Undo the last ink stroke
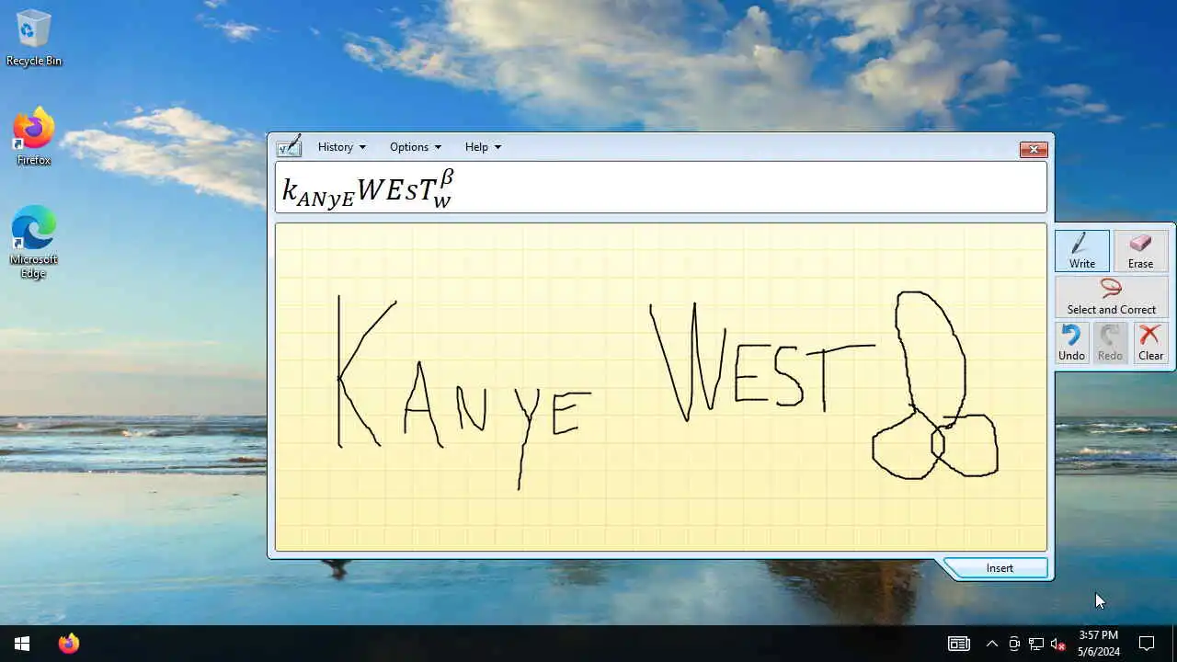The height and width of the screenshot is (662, 1177). [x=1071, y=342]
